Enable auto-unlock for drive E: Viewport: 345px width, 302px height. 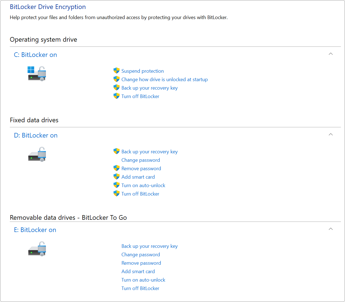[143, 280]
